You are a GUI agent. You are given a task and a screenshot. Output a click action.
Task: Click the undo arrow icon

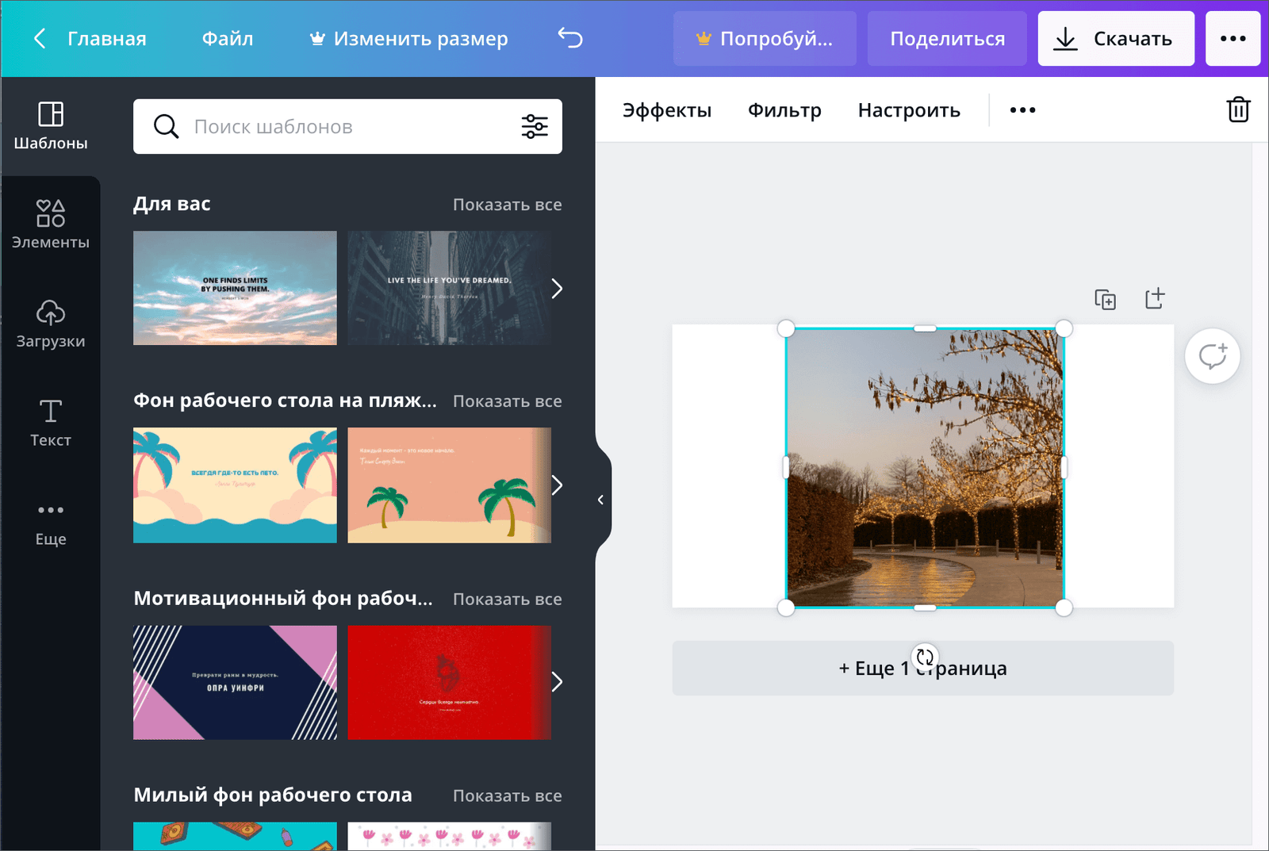coord(569,38)
